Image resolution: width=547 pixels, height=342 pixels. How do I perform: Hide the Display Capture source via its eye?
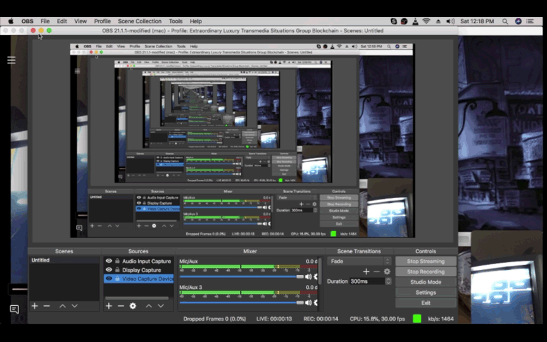point(109,270)
